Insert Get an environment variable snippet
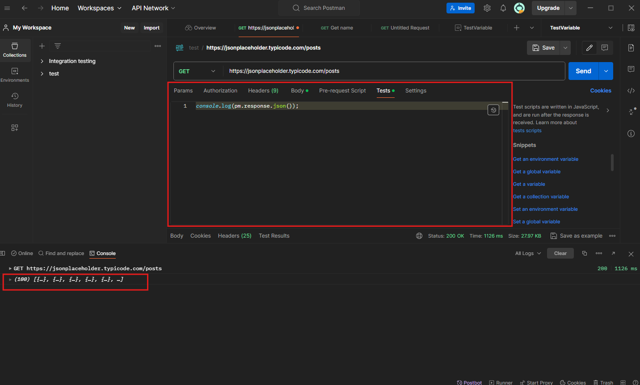 tap(546, 159)
